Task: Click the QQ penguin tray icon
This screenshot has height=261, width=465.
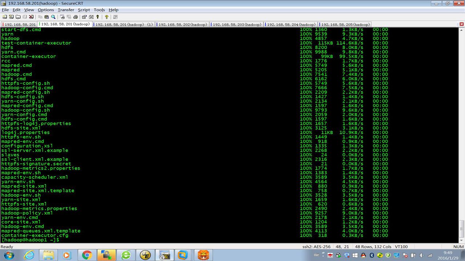Action: click(x=363, y=255)
